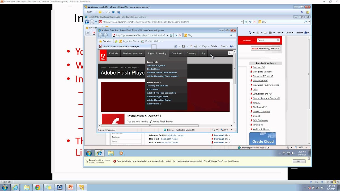Open Bing search options dropdown in Adobe IE window

[235, 35]
